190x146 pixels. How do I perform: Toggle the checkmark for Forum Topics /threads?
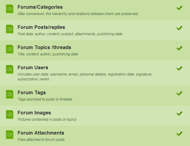[179, 48]
